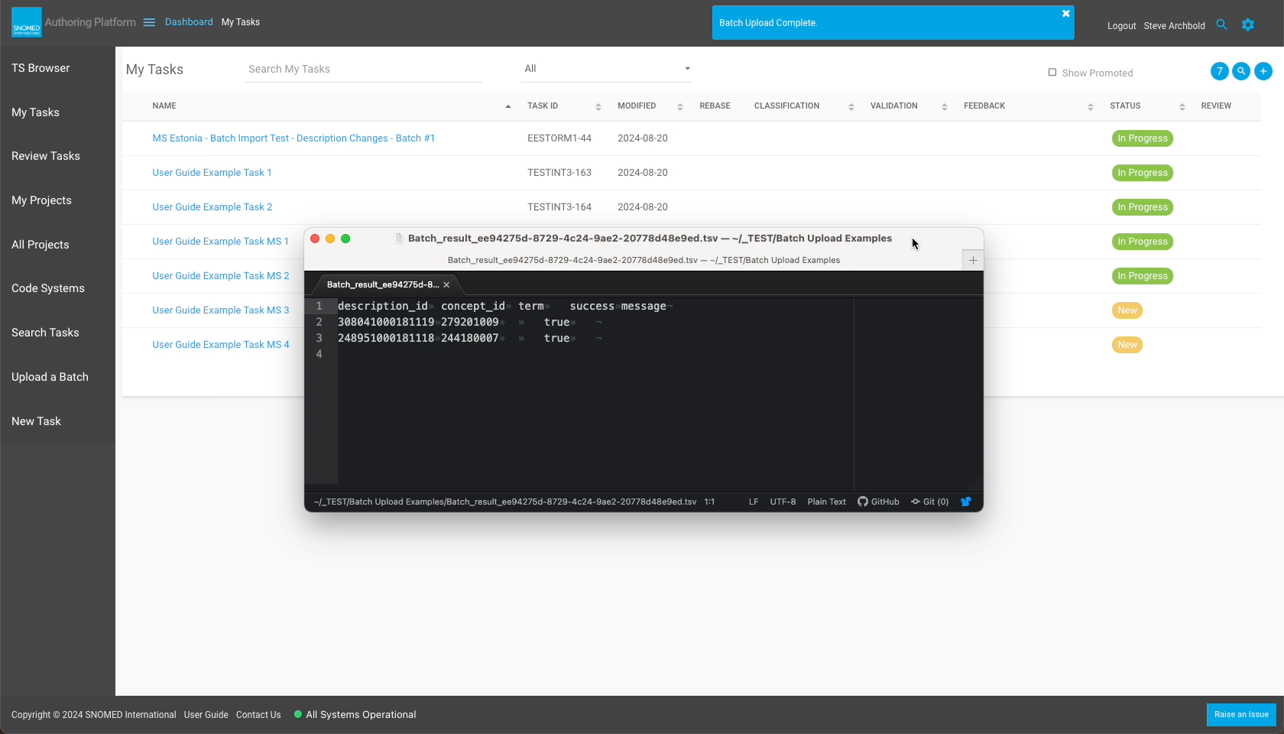
Task: Open TS Browser in sidebar
Action: pos(41,68)
